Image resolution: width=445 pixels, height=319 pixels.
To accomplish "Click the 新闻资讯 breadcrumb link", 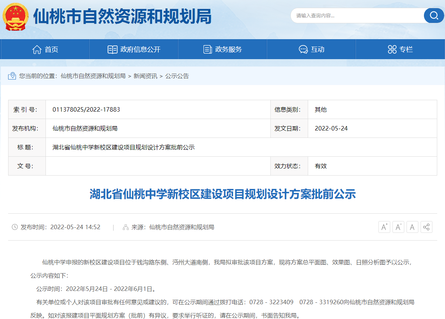I will 145,76.
